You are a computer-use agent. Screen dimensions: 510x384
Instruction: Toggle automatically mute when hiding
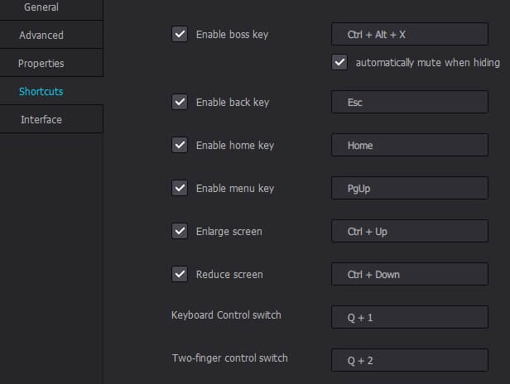pos(339,62)
